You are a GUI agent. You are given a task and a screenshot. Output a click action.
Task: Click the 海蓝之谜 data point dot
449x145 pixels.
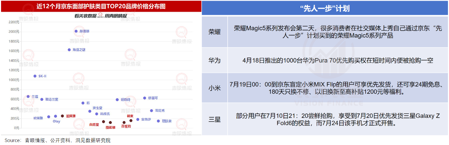[69, 50]
